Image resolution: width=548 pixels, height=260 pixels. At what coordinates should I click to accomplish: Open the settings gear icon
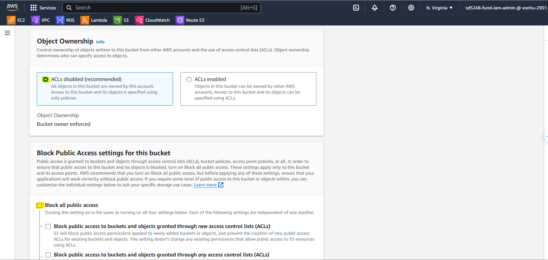tap(411, 8)
